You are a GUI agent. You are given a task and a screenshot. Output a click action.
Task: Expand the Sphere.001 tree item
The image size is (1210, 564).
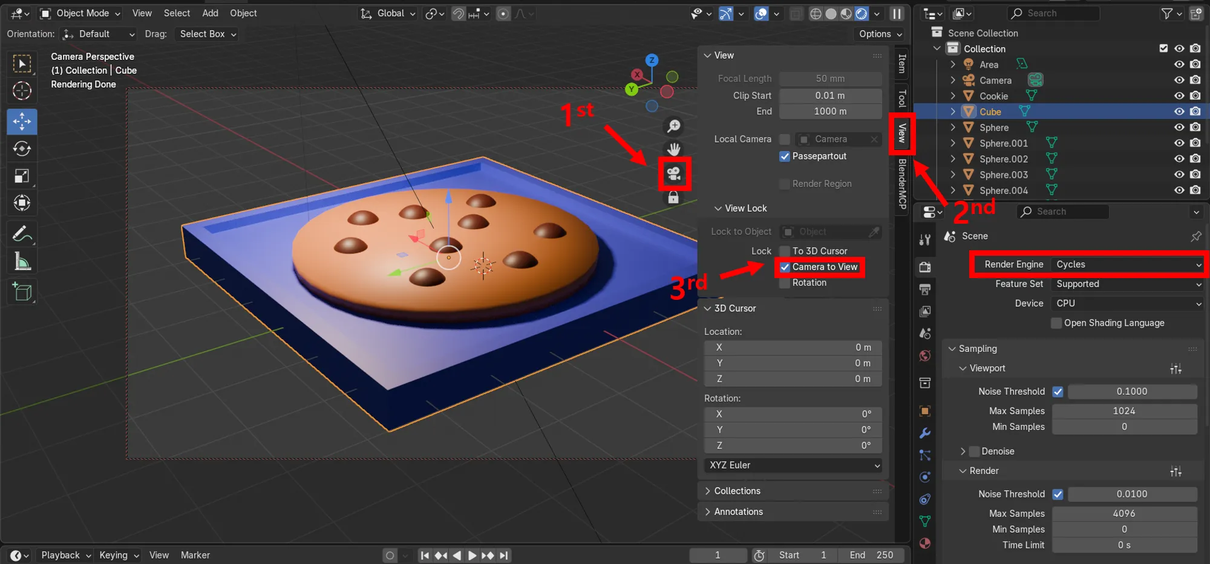click(x=953, y=143)
